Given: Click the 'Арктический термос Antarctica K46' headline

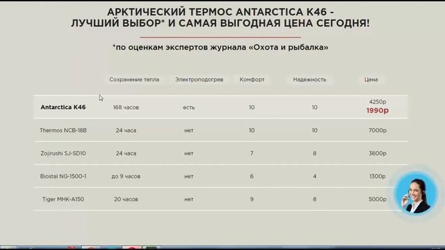Looking at the screenshot, I should (220, 17).
